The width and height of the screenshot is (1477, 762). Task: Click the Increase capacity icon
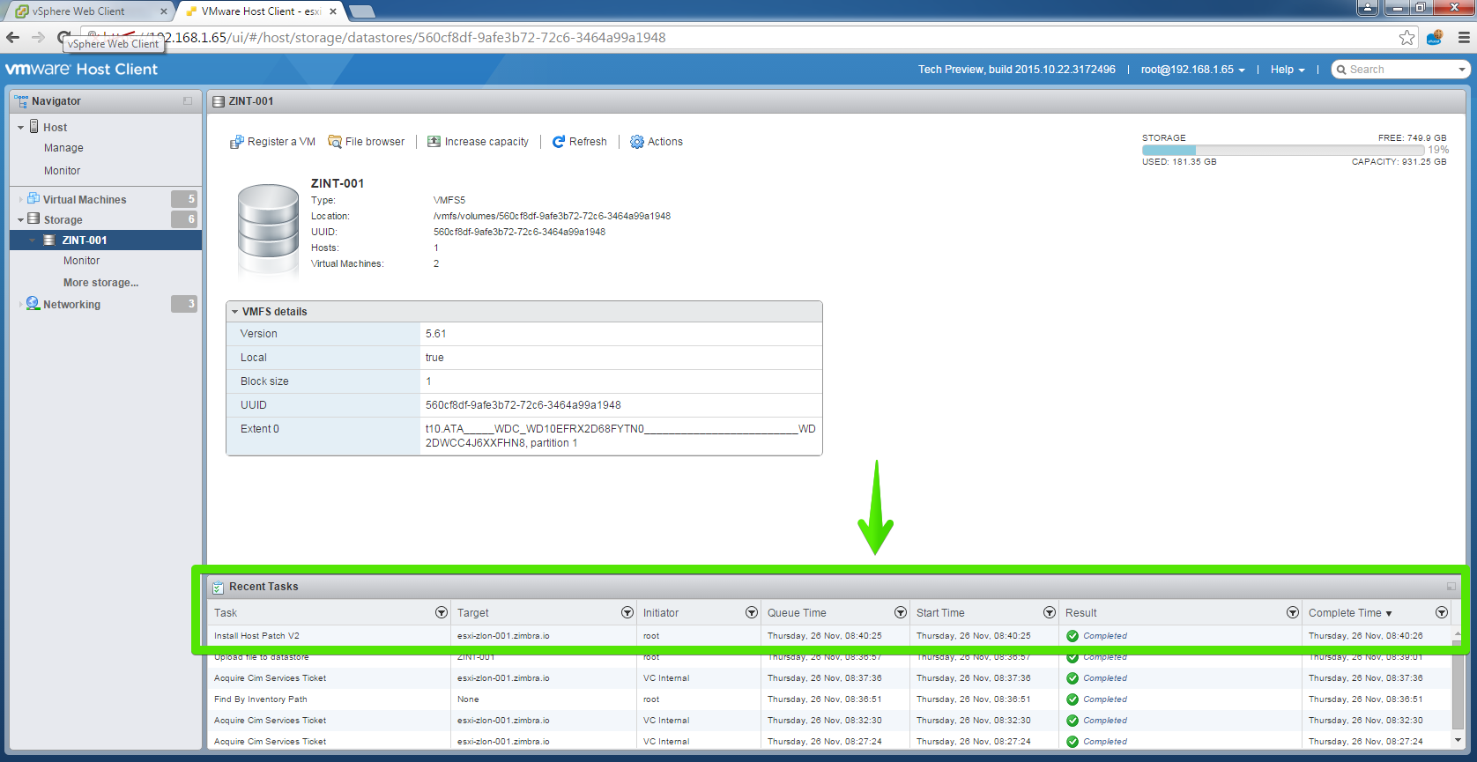(434, 142)
